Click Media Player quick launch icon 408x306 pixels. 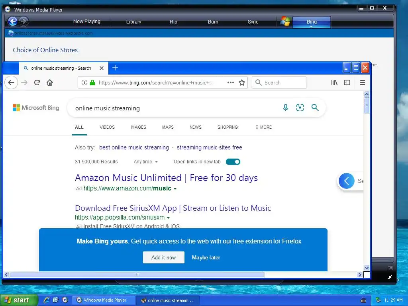[65, 300]
